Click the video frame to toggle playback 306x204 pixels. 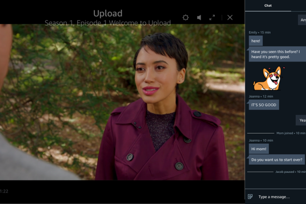(122, 102)
